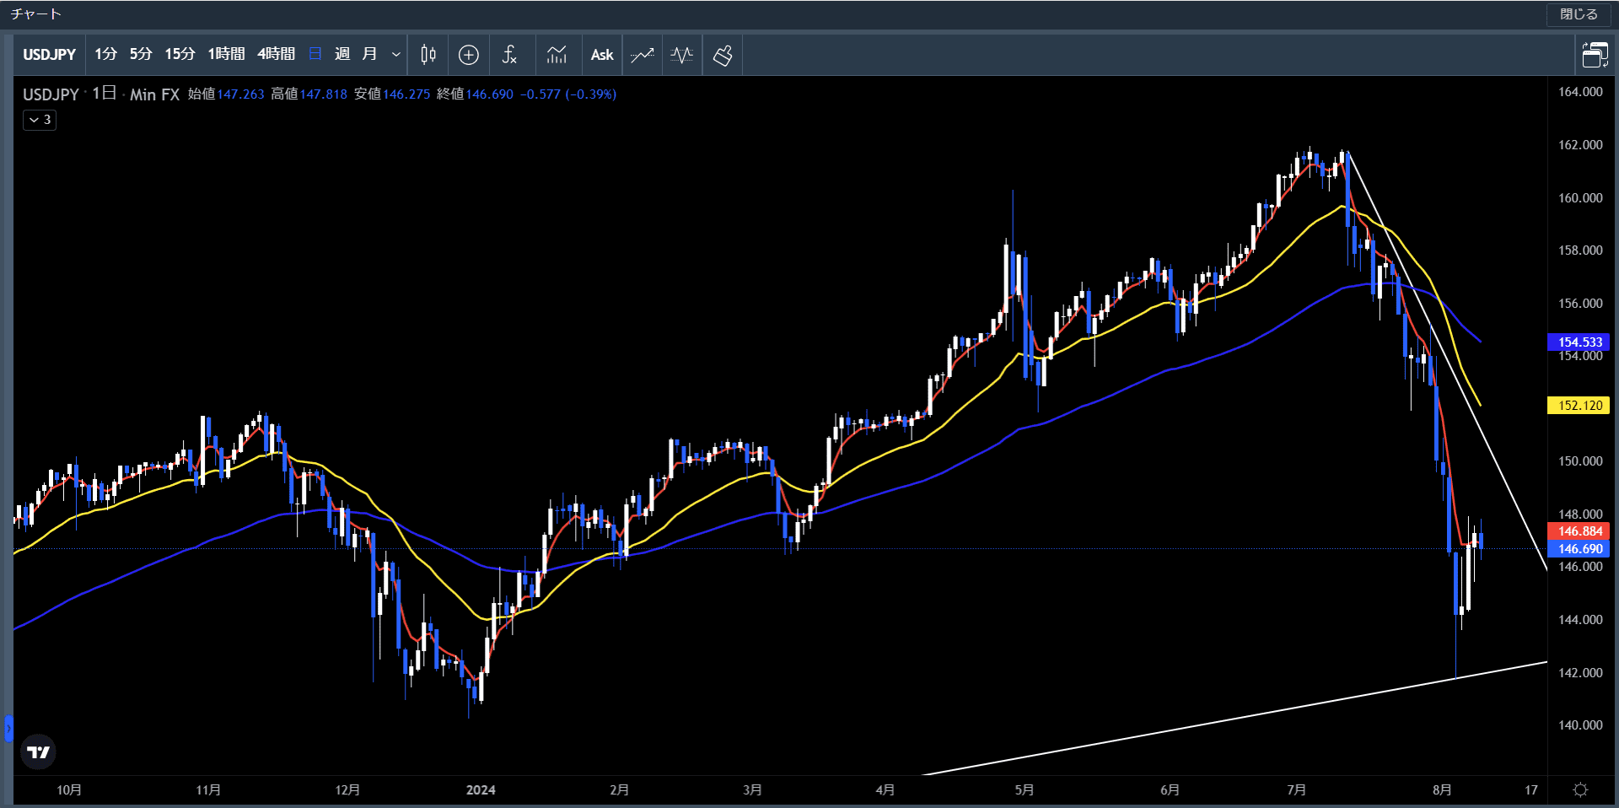1619x808 pixels.
Task: Click the 終値 146.690 close value
Action: [475, 94]
